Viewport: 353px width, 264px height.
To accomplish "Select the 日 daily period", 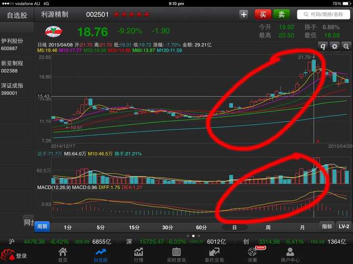I will (234, 227).
